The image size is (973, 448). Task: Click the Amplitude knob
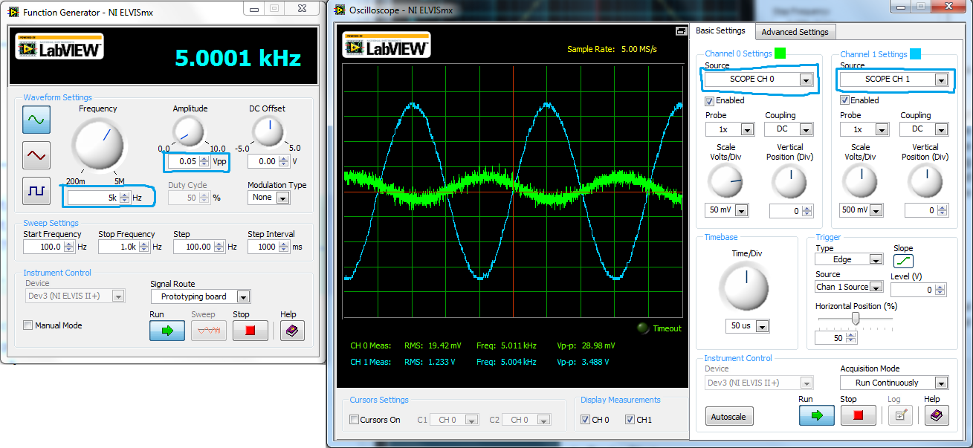click(x=189, y=132)
